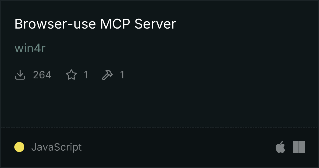
Task: Click the Windows platform icon
Action: coord(299,147)
